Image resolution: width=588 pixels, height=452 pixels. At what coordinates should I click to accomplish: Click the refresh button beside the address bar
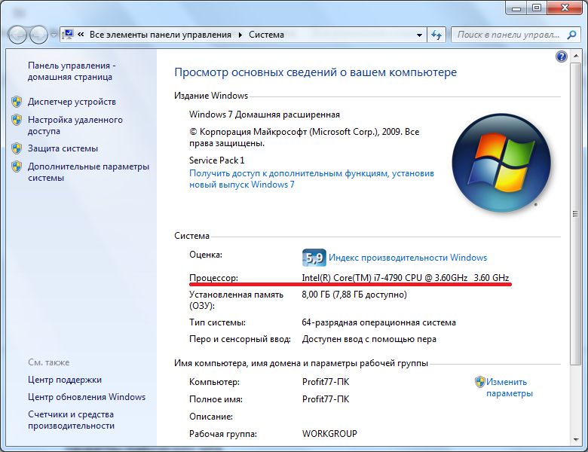(x=436, y=35)
